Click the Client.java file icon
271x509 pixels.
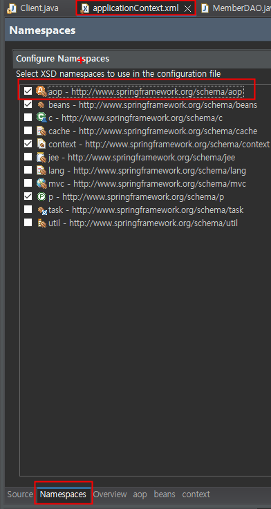click(12, 8)
